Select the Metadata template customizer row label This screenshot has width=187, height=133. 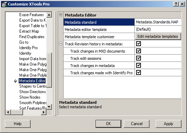click(99, 37)
